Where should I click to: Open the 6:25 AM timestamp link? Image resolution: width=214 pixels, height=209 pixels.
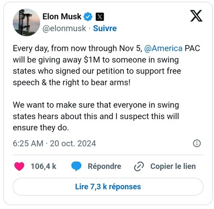tap(28, 143)
